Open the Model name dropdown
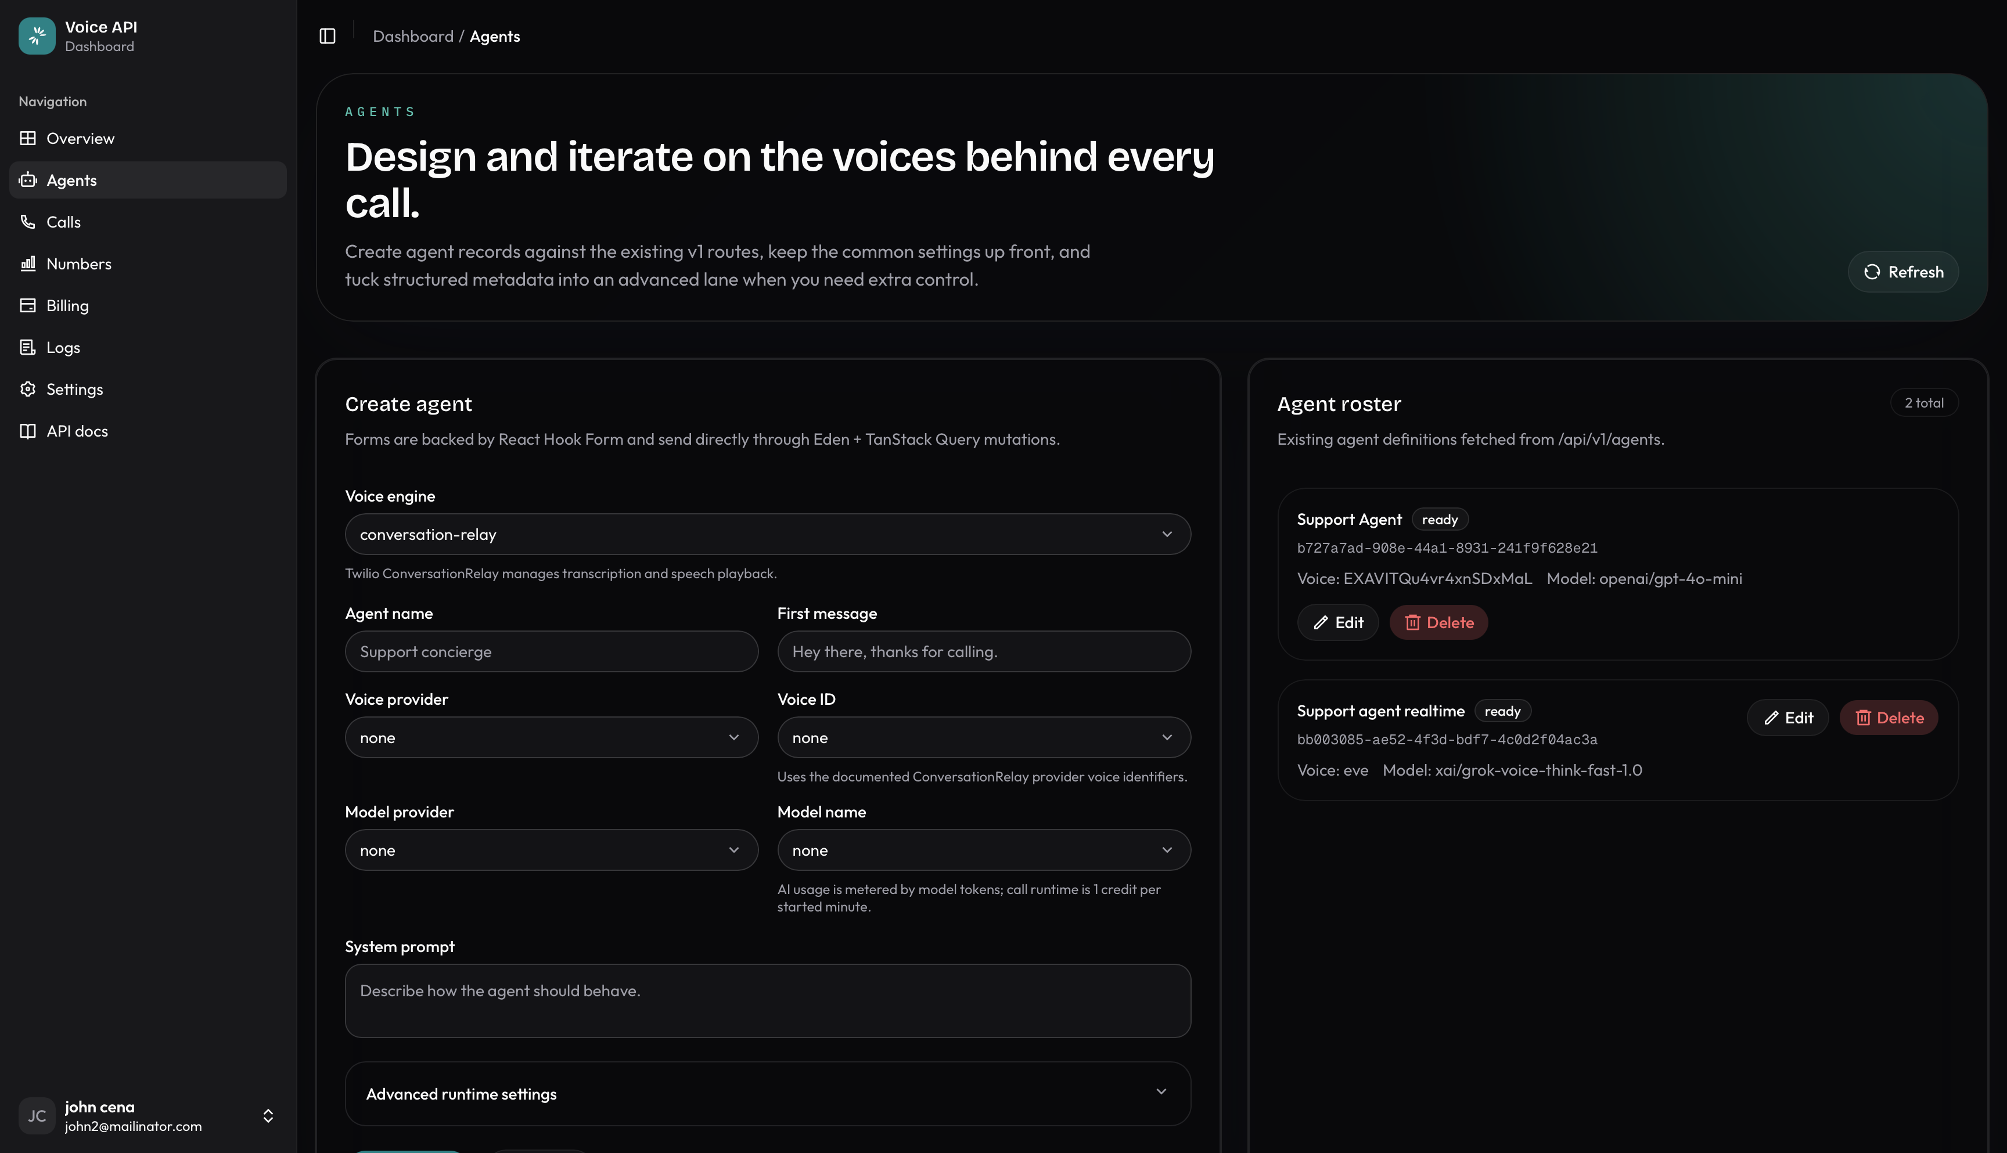The height and width of the screenshot is (1153, 2007). click(984, 851)
